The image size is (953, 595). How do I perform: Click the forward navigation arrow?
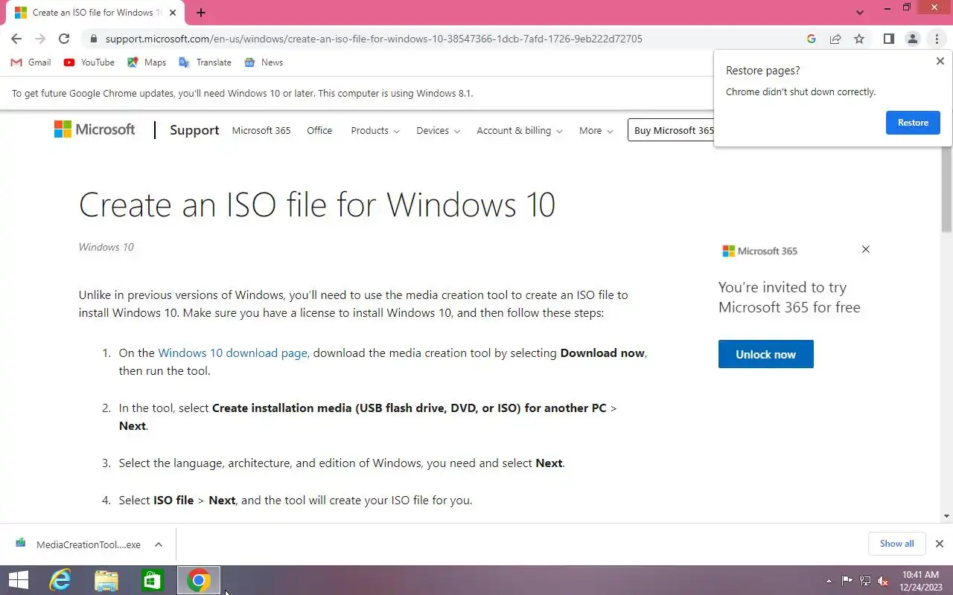[40, 39]
